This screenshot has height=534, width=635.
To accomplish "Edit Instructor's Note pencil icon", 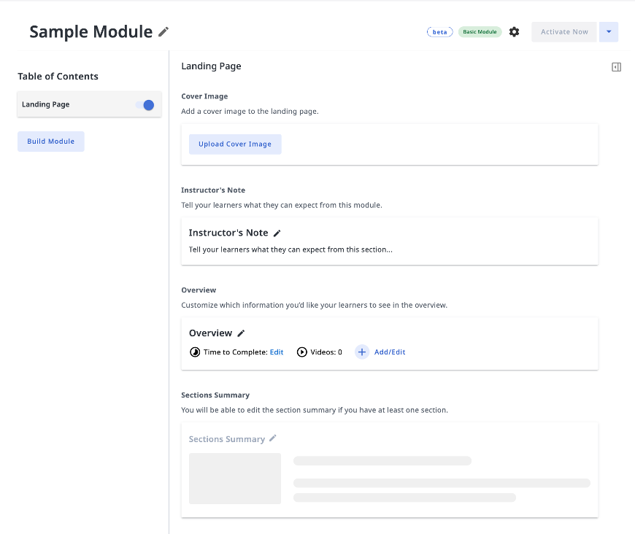I will tap(277, 233).
